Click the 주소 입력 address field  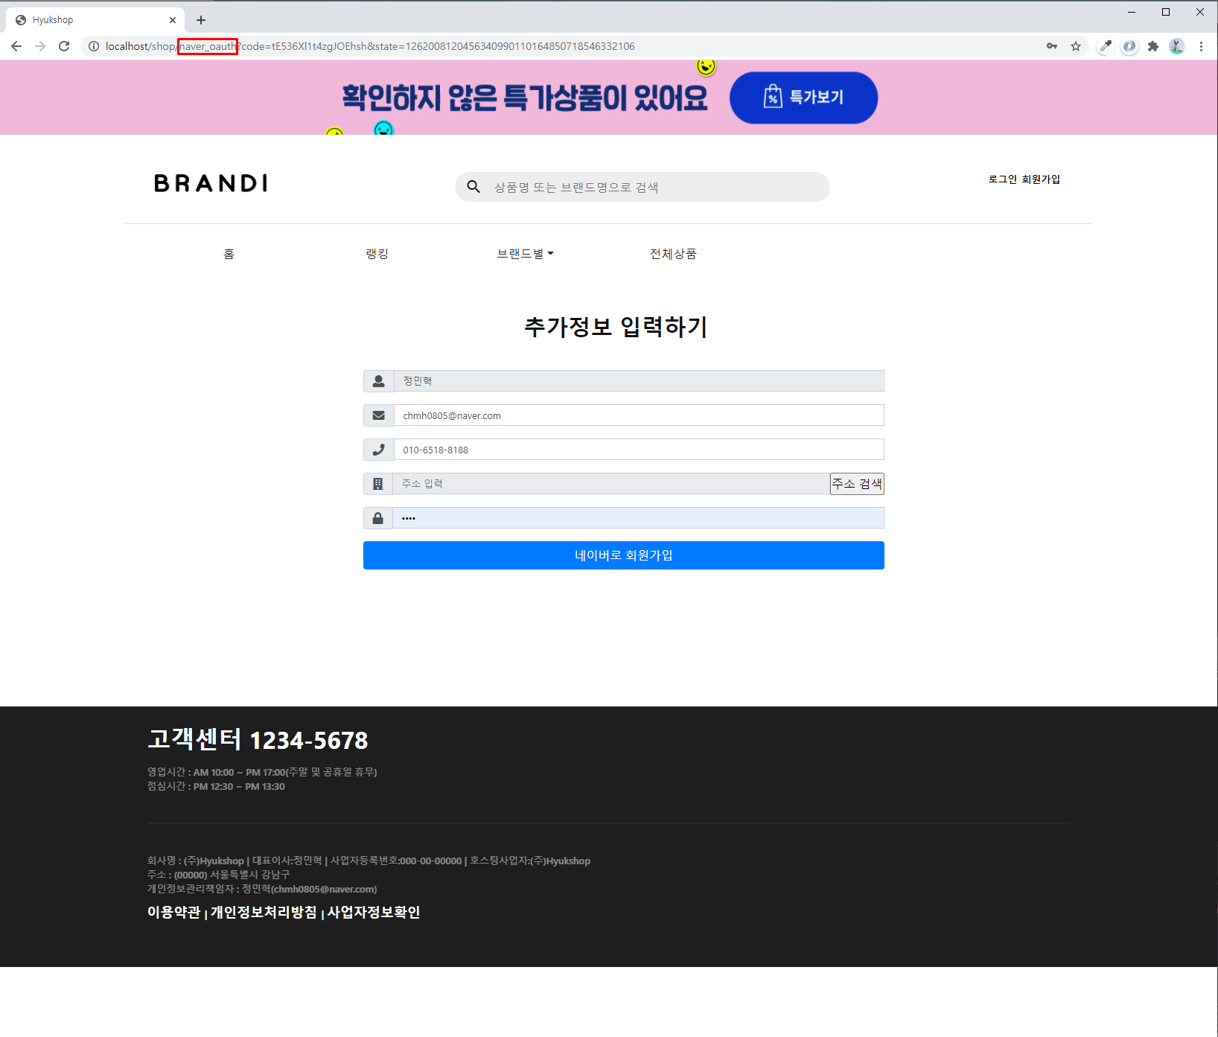click(x=611, y=484)
